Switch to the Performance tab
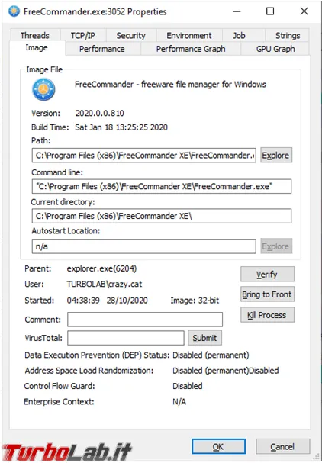 102,49
